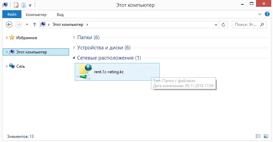Open the address bar history dropdown
Viewport: 273px width, 142px height.
[x=216, y=25]
